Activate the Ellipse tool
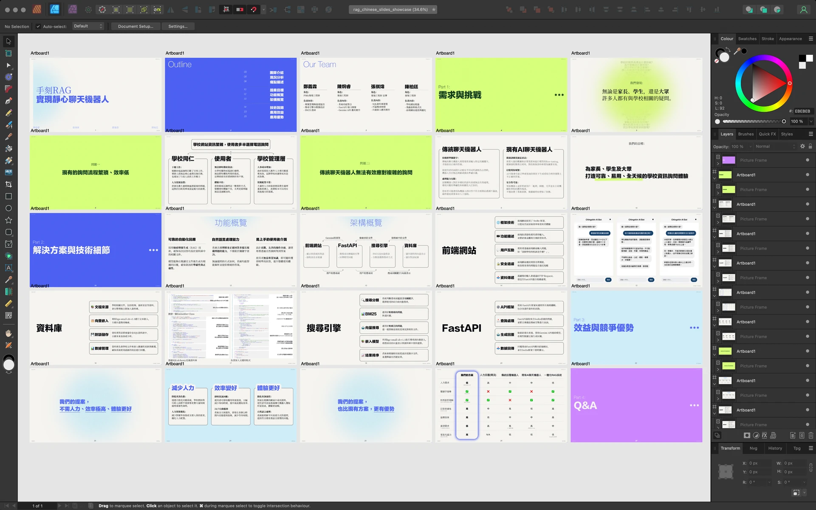 tap(8, 208)
